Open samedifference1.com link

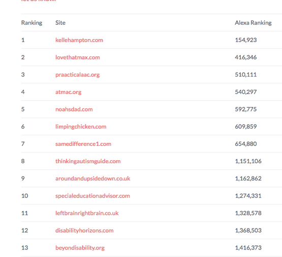(83, 144)
